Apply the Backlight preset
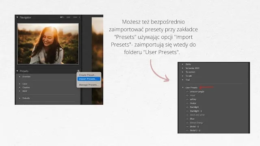 194,107
